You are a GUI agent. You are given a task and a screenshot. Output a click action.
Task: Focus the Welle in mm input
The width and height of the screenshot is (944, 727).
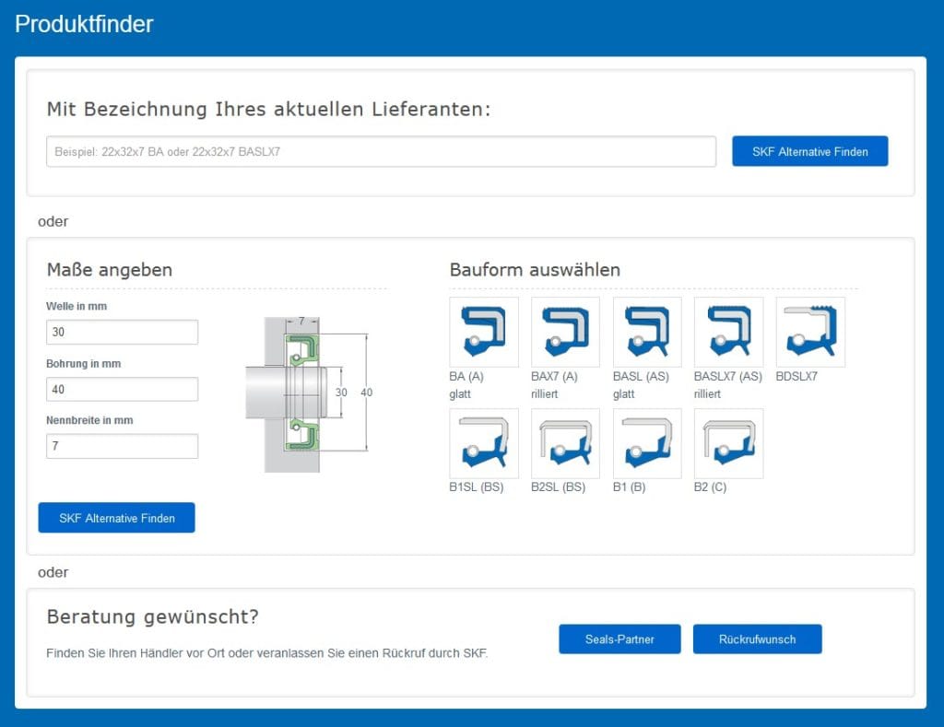pyautogui.click(x=122, y=332)
